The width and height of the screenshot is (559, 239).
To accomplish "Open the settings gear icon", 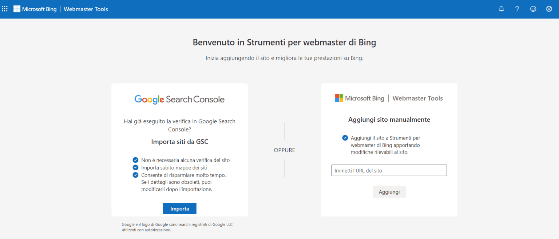I will tap(549, 9).
